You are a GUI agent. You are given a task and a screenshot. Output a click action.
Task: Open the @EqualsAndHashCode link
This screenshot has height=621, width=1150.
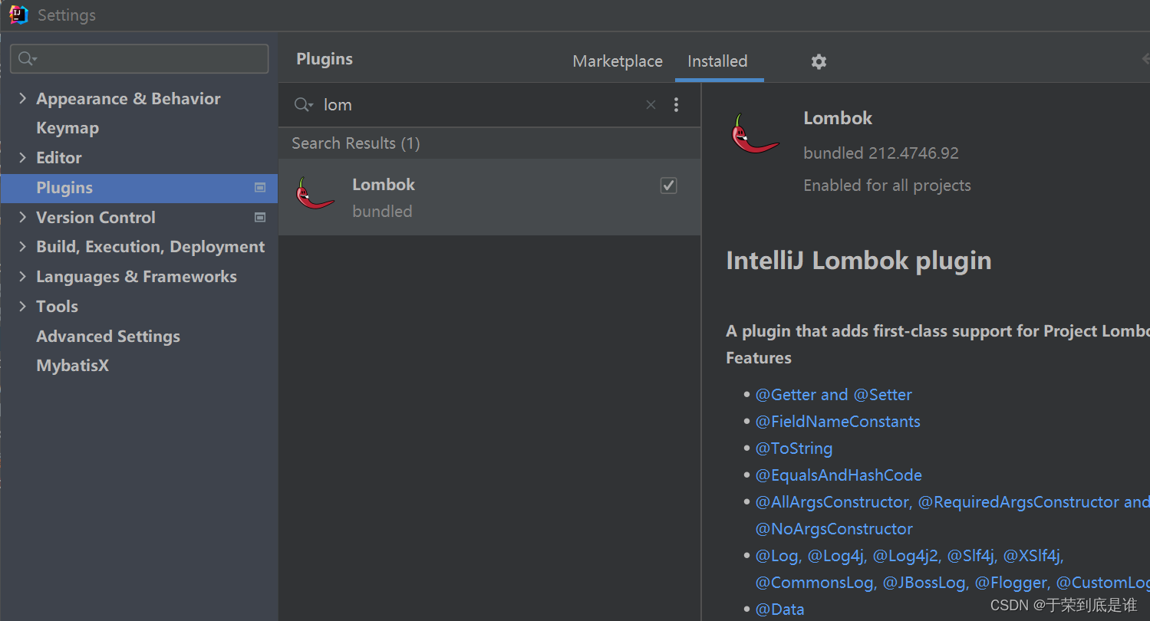click(839, 475)
